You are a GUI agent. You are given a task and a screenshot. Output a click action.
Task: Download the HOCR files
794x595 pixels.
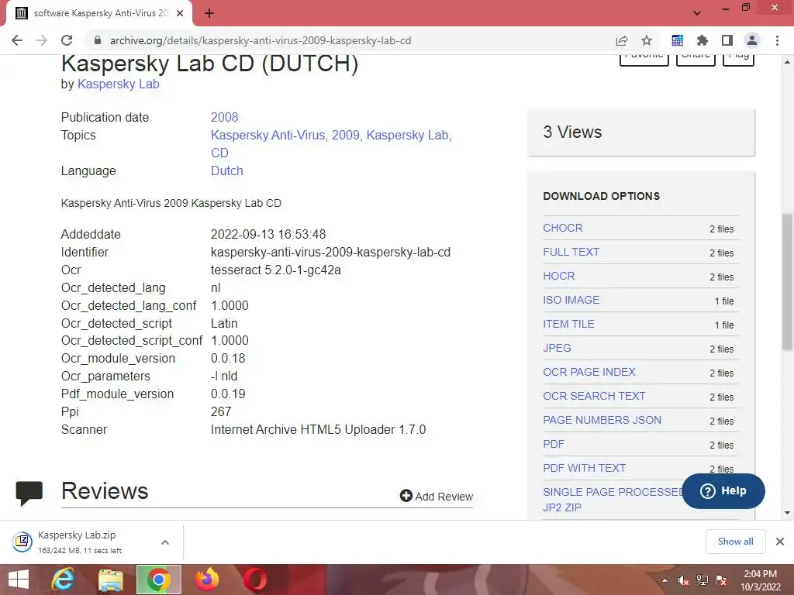coord(559,277)
